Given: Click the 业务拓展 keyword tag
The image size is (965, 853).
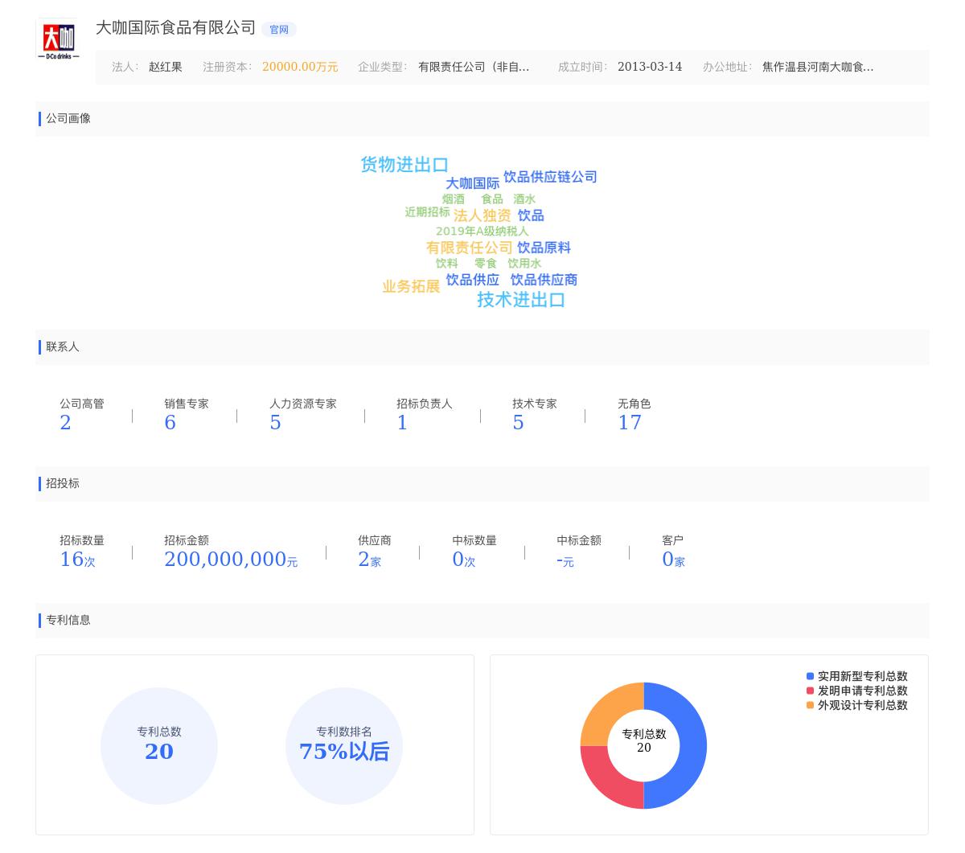Looking at the screenshot, I should tap(411, 287).
